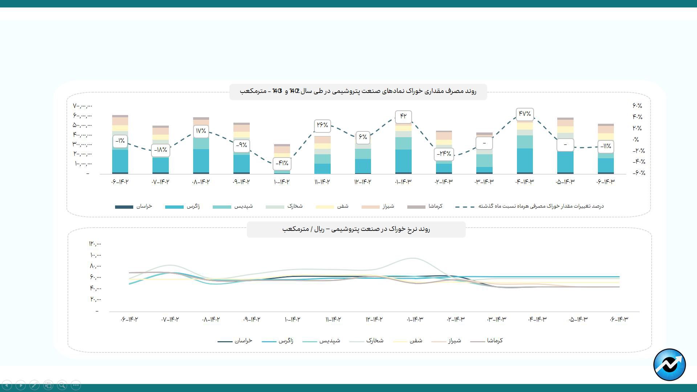This screenshot has width=697, height=392.
Task: Select زاگرس color swatch in bar chart legend
Action: click(174, 207)
